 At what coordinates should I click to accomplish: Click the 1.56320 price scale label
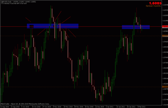pos(165,73)
